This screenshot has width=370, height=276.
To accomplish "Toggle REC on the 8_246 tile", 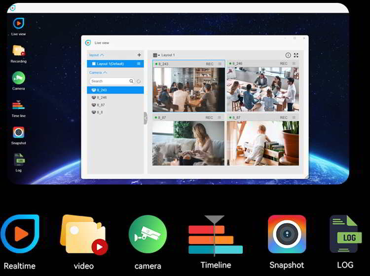I will pyautogui.click(x=284, y=64).
